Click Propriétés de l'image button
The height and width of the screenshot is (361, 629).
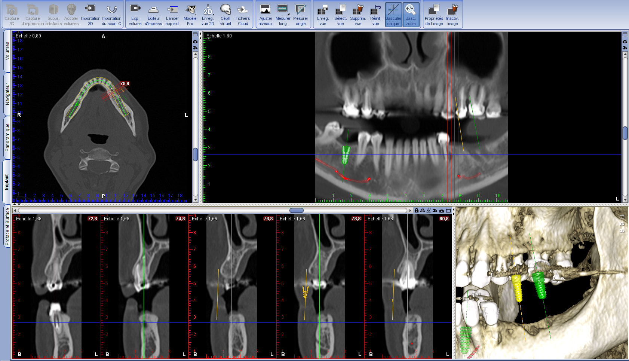tap(434, 15)
